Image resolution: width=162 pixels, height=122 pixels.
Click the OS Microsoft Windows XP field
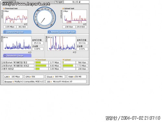tap(66, 82)
